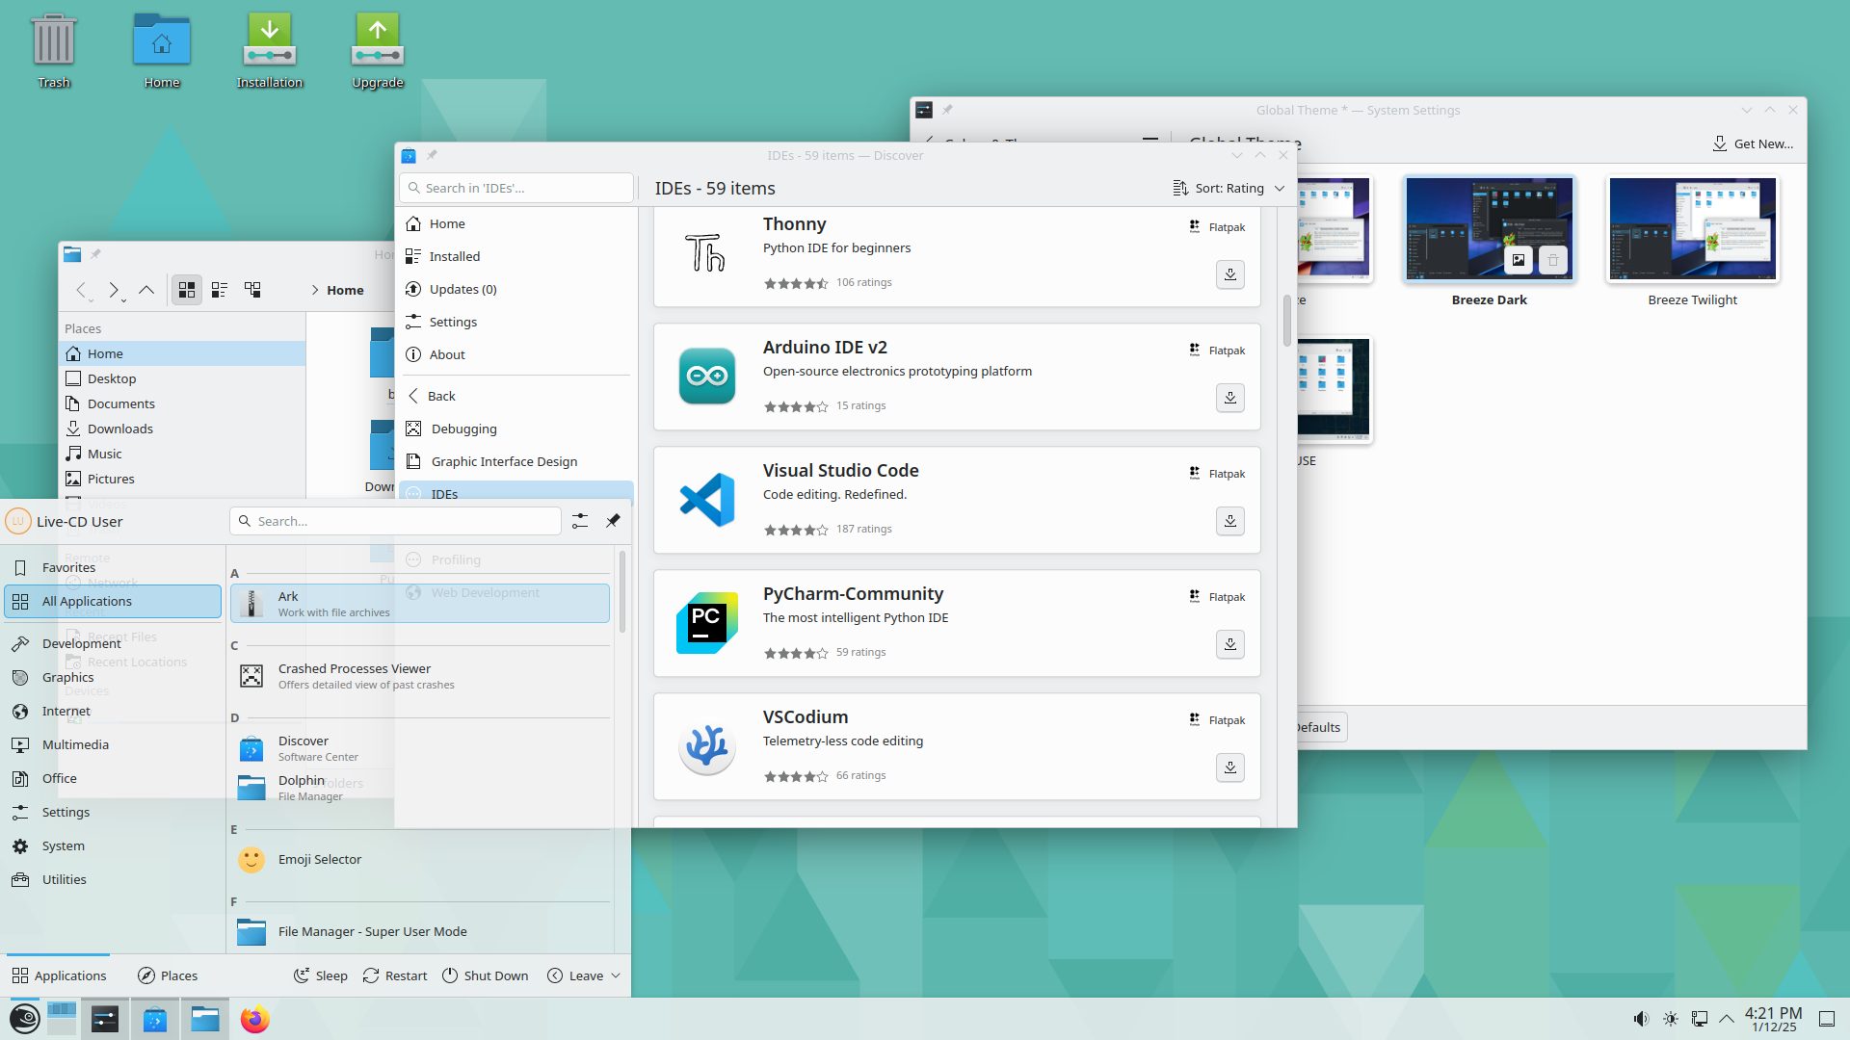This screenshot has height=1040, width=1850.
Task: Switch to the Places tab in launcher
Action: pos(168,975)
